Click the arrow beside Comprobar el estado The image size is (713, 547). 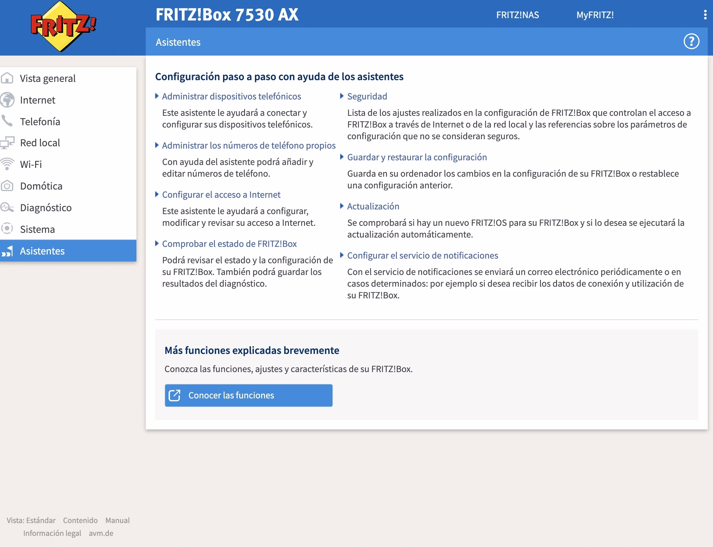[x=157, y=244]
